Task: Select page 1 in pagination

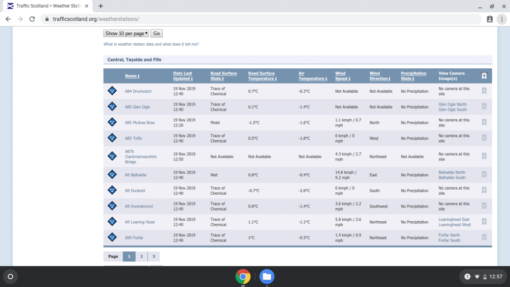Action: pos(129,256)
